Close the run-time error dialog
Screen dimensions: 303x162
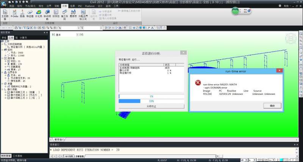point(280,71)
